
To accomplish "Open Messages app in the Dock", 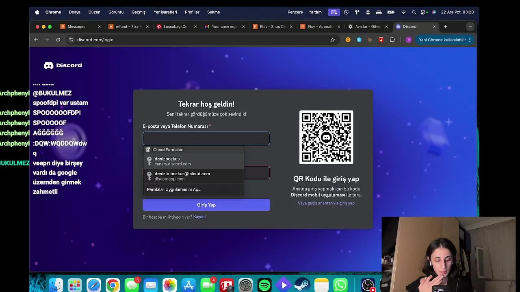I will (x=132, y=285).
